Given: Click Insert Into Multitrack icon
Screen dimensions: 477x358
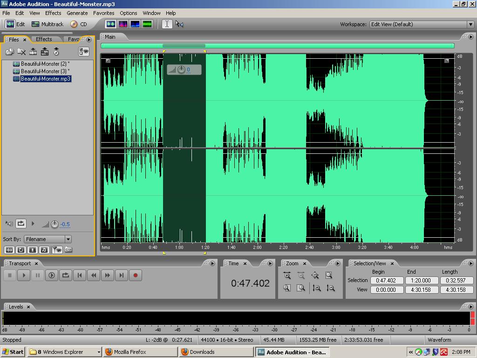Looking at the screenshot, I should tap(45, 52).
